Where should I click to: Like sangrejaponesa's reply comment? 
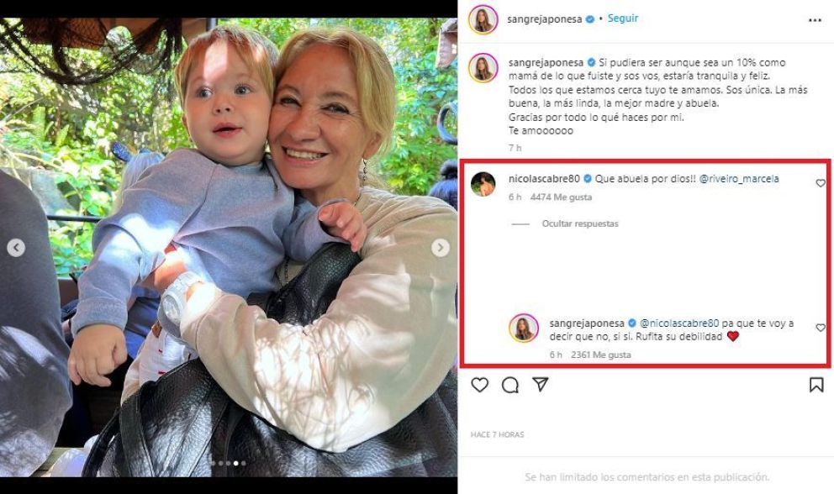[x=821, y=328]
